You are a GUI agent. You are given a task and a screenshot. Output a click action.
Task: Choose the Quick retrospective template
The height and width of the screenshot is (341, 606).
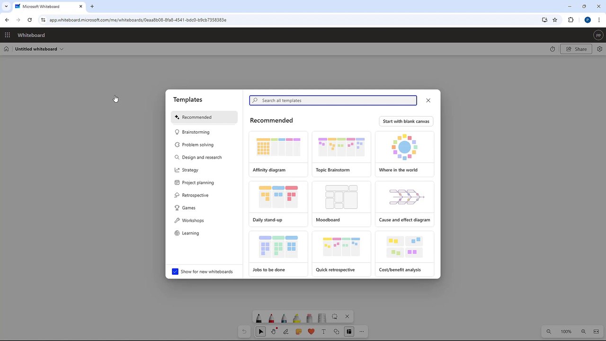(x=341, y=253)
